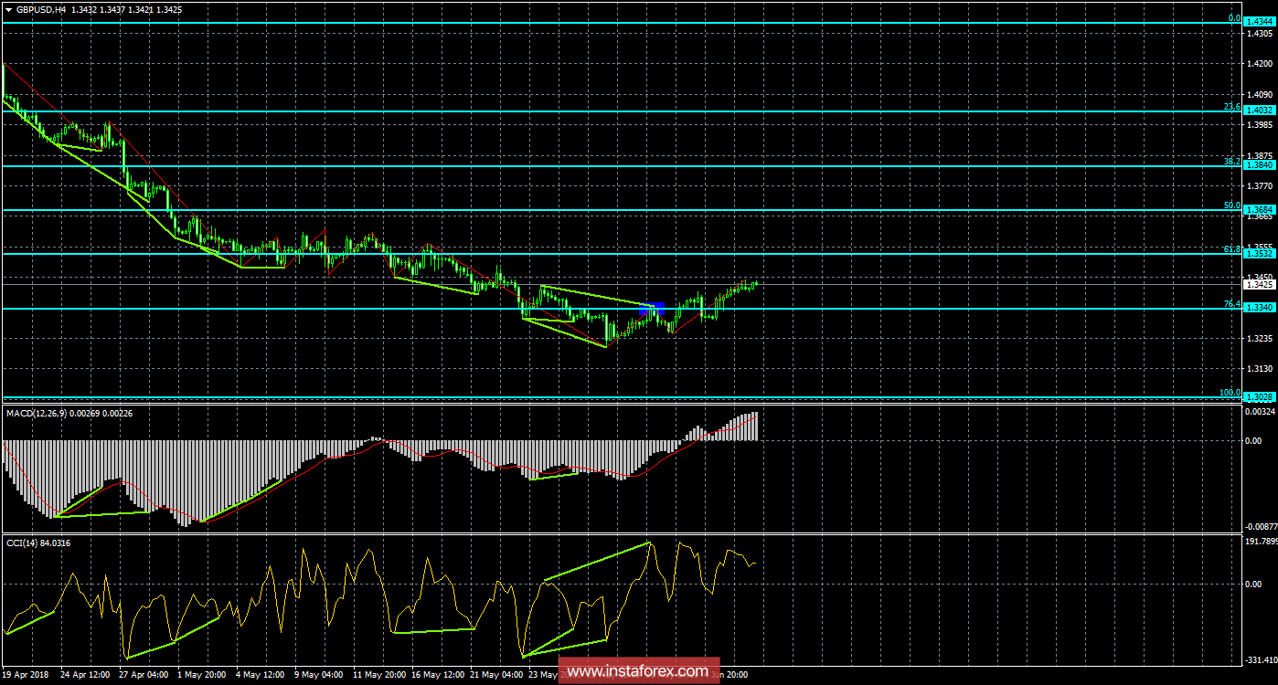Click the 27 Apr 04:00 time label
Screen dimensions: 1278x685
143,676
